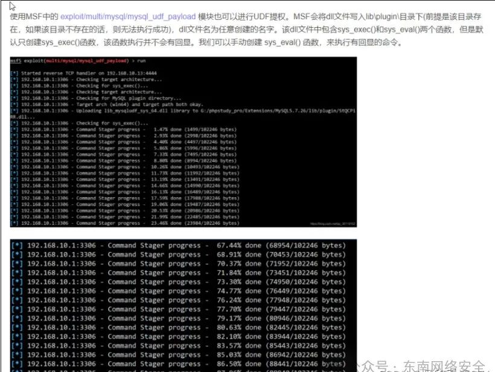The image size is (495, 372).
Task: Click the 'msf5 exploit(multi/mysql/mysql_udf_payload) > run' prompt line
Action: point(78,60)
